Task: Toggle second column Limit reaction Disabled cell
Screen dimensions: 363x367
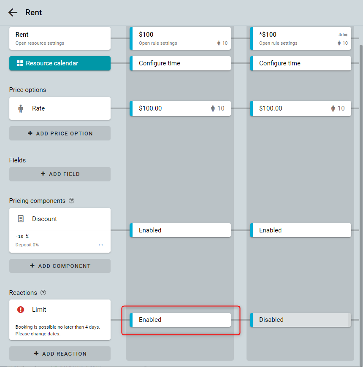Action: tap(301, 320)
